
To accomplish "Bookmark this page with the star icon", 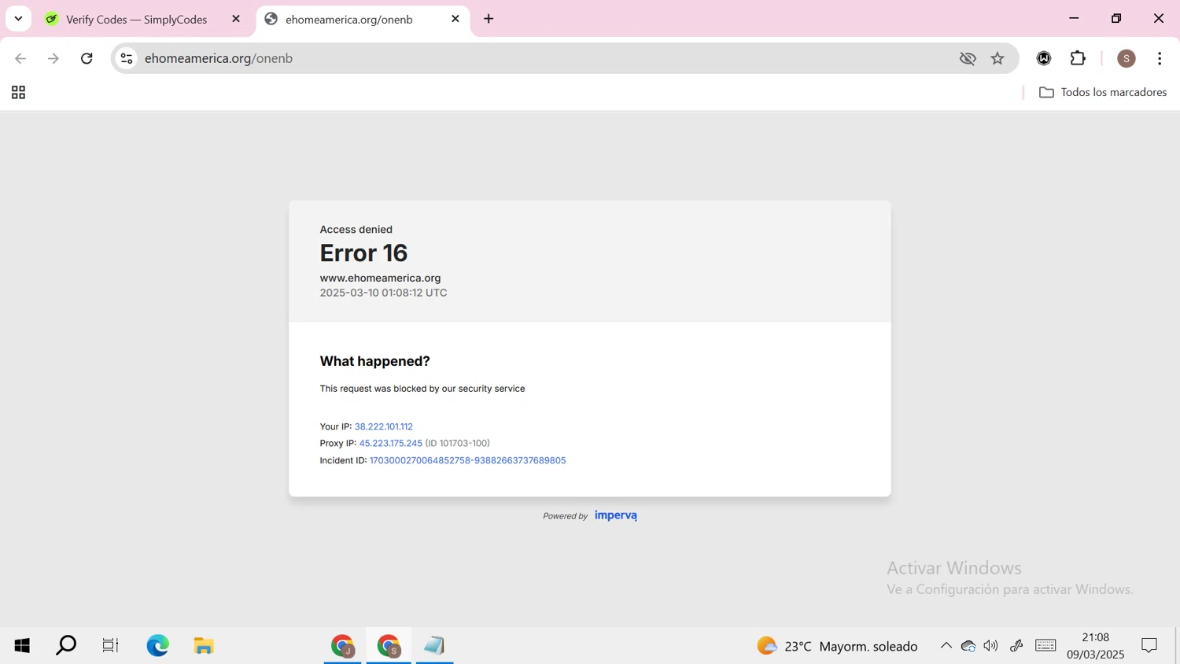I will (997, 58).
